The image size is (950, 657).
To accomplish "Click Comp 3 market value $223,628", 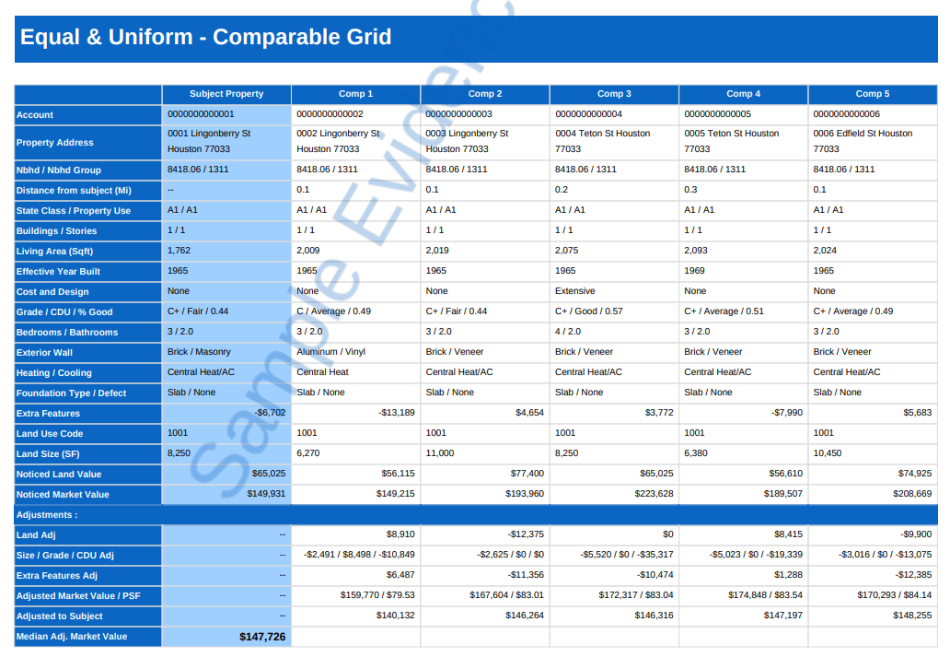I will click(654, 495).
